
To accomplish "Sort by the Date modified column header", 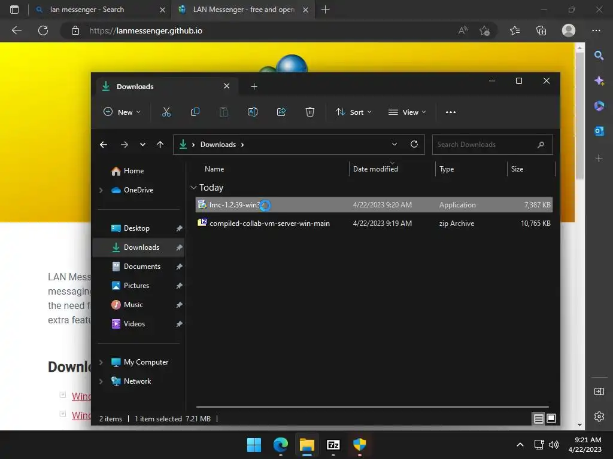I will click(x=375, y=169).
